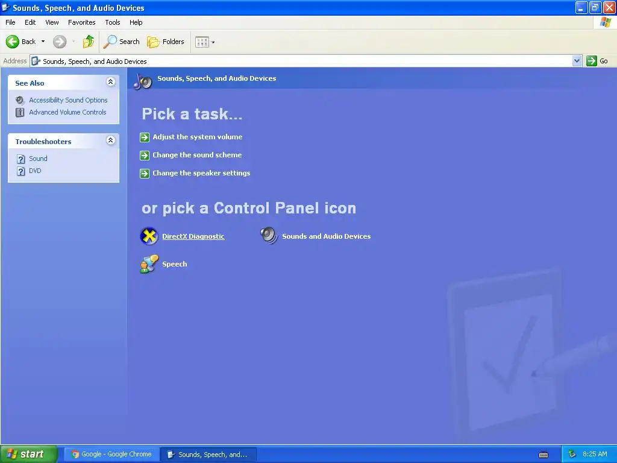This screenshot has width=617, height=463.
Task: Click the Search text label in toolbar
Action: (x=130, y=42)
